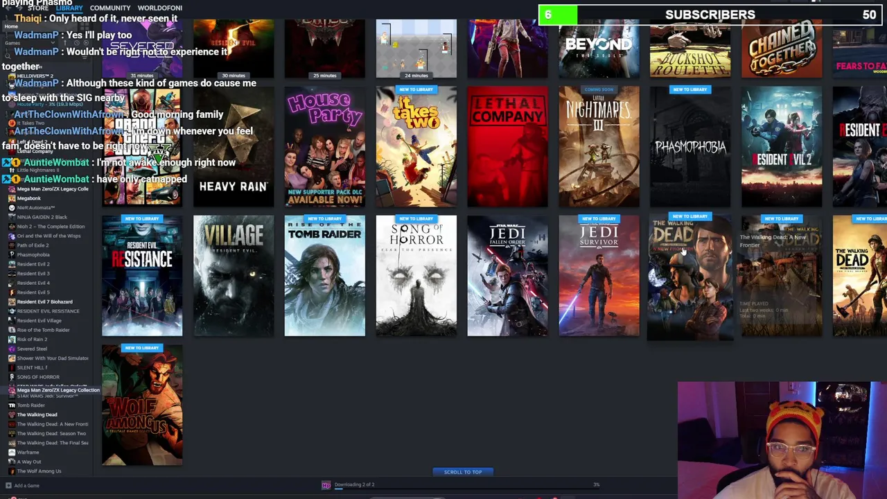The height and width of the screenshot is (499, 887).
Task: Select Resident Evil 3 in sidebar list
Action: click(33, 273)
